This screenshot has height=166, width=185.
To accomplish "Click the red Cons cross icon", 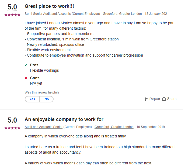I will click(x=26, y=78).
